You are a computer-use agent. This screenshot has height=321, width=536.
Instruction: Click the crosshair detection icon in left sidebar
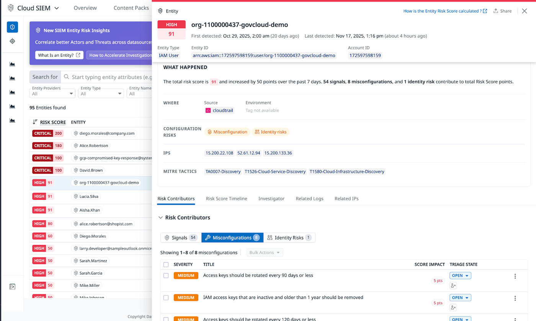[x=13, y=41]
